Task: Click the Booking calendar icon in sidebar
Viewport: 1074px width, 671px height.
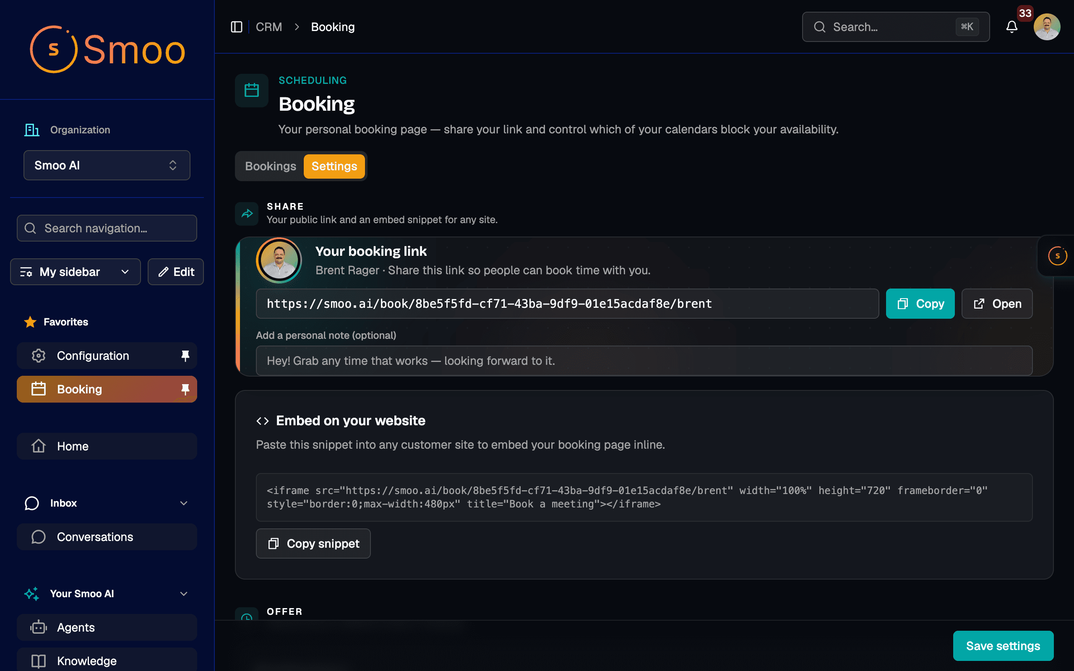Action: [x=39, y=389]
